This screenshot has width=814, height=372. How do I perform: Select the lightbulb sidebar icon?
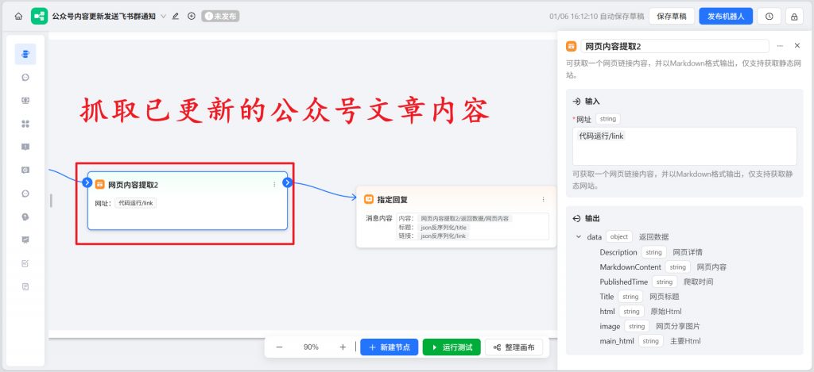pyautogui.click(x=25, y=217)
